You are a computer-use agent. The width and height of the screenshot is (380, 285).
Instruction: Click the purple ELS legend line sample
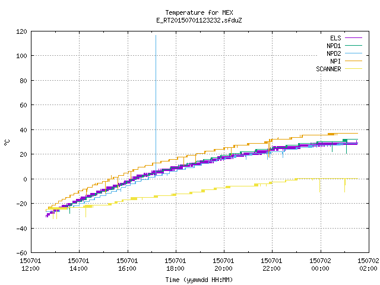pyautogui.click(x=353, y=38)
